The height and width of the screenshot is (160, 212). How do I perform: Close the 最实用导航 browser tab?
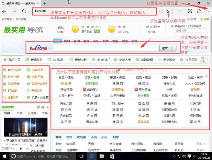click(38, 3)
